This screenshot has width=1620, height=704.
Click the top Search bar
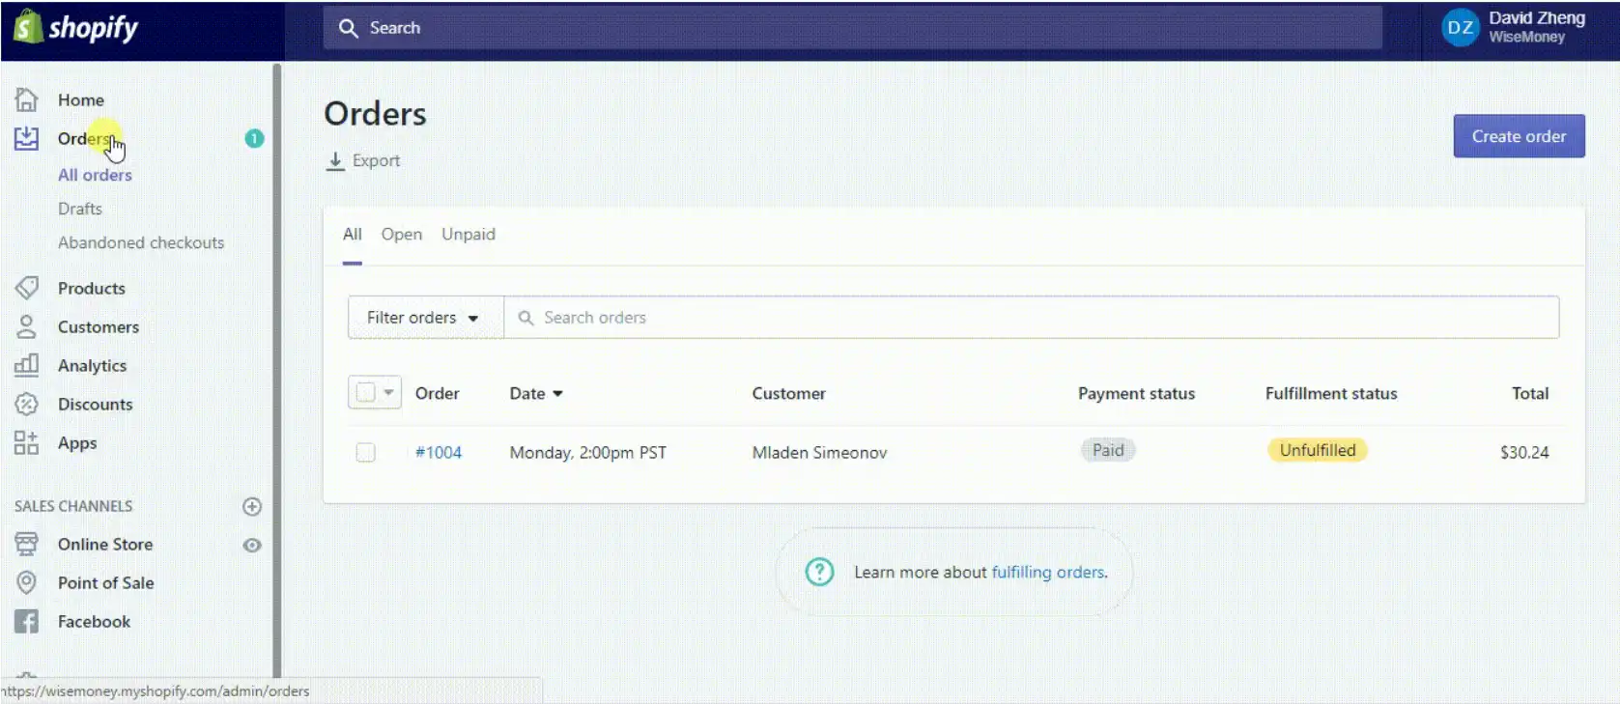[x=852, y=28]
